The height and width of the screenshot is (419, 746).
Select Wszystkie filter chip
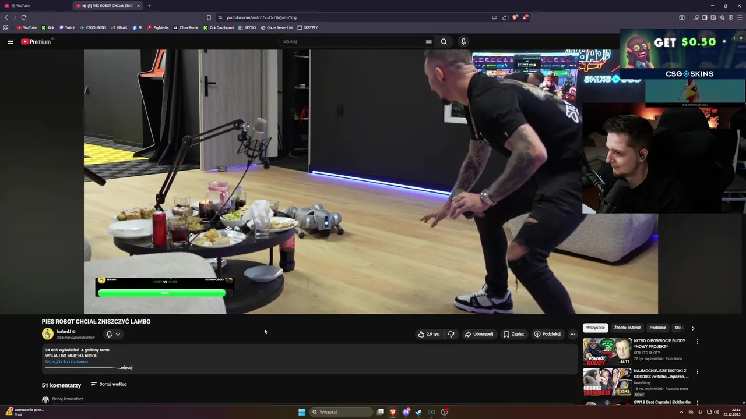click(595, 328)
